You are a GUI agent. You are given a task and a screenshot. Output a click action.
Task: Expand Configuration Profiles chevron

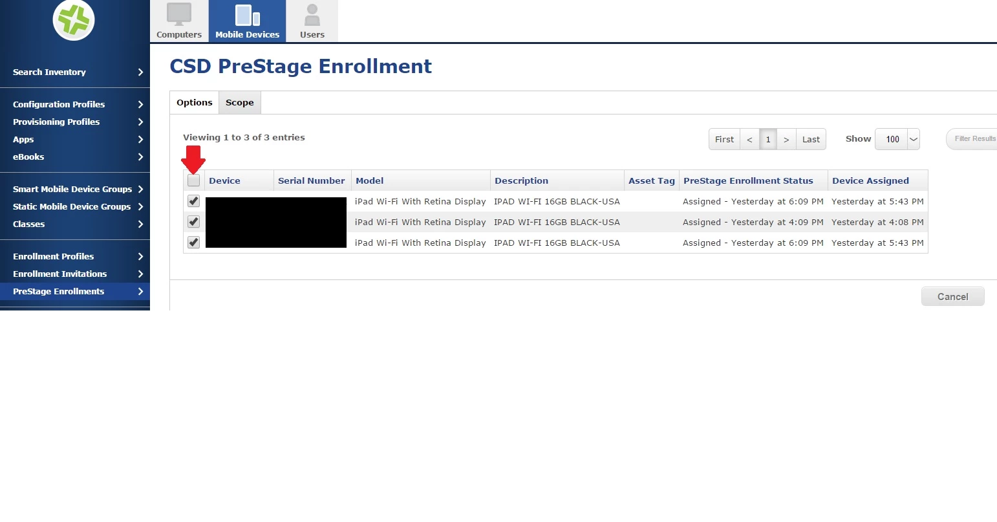click(x=140, y=104)
